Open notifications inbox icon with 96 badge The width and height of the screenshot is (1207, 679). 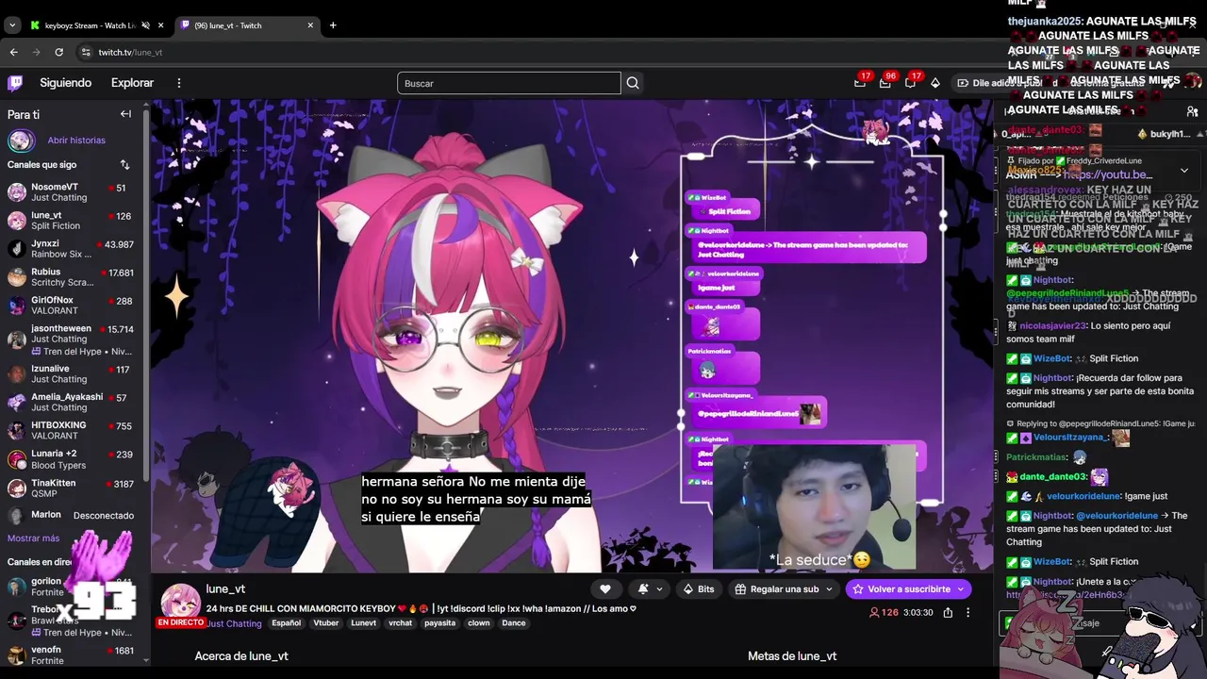click(885, 83)
